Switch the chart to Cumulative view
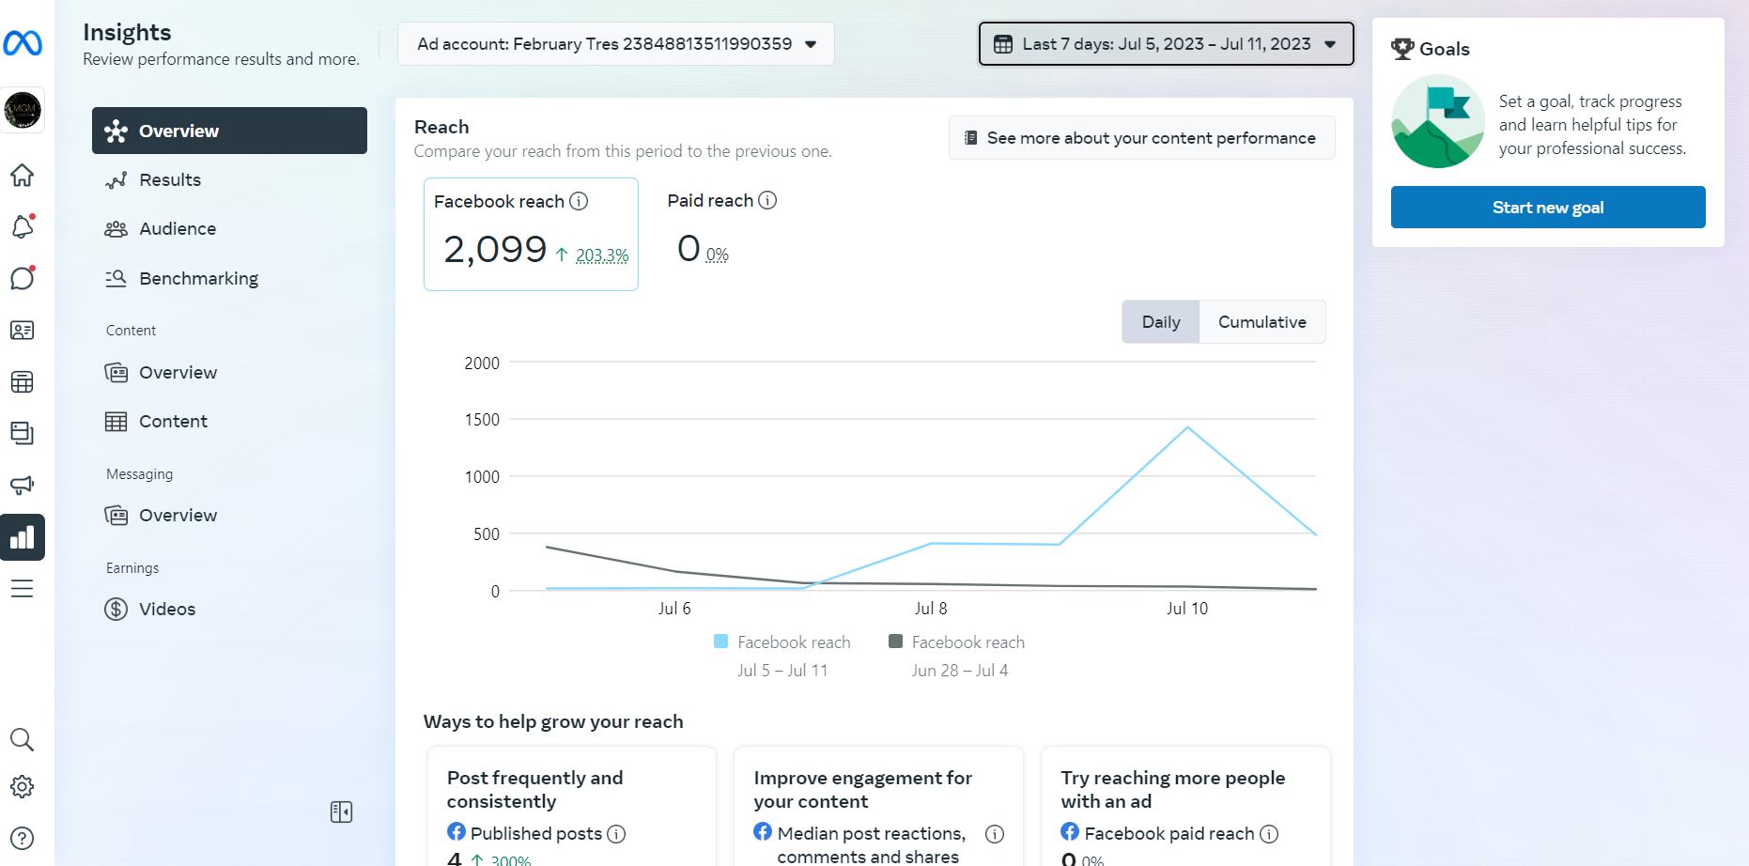 (x=1261, y=322)
